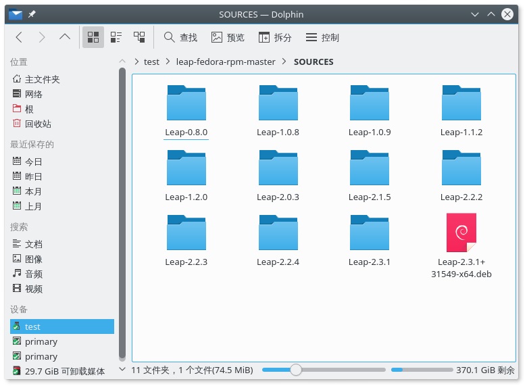This screenshot has height=388, width=527.
Task: Click the 拆分 split view button
Action: coord(275,37)
